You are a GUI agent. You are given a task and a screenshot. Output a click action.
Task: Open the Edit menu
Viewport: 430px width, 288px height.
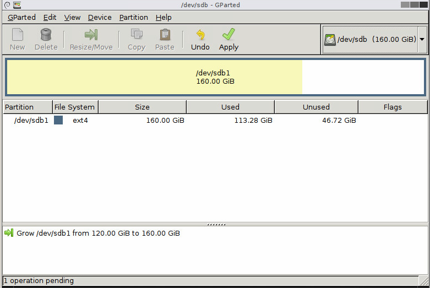(x=50, y=17)
